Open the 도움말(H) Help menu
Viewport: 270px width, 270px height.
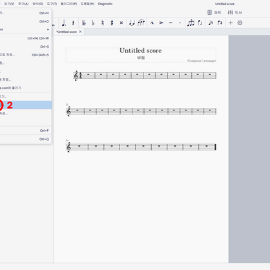tap(87, 4)
